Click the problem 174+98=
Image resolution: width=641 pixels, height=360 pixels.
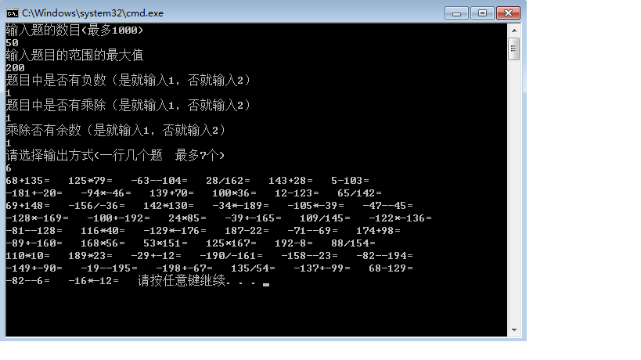[x=378, y=231]
